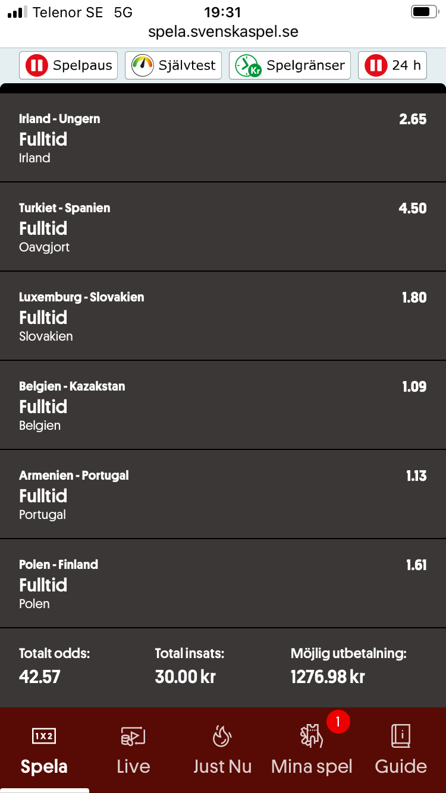Tap the Spelpaus red pause icon
446x793 pixels.
click(37, 65)
